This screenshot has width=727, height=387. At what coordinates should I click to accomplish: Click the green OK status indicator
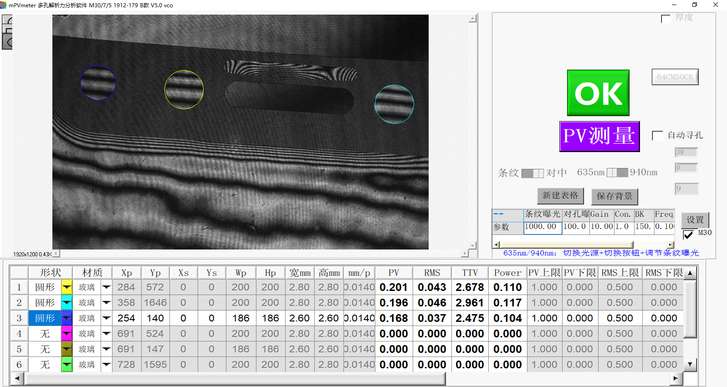pos(598,93)
